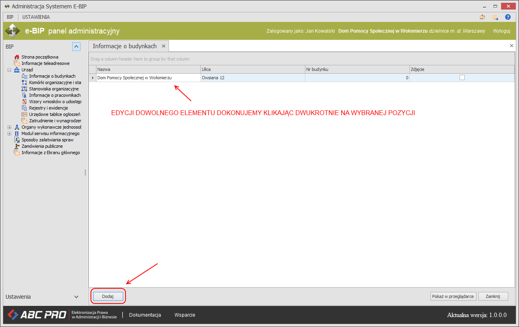The height and width of the screenshot is (327, 519).
Task: Collapse the BIP panel with chevron button
Action: (77, 46)
